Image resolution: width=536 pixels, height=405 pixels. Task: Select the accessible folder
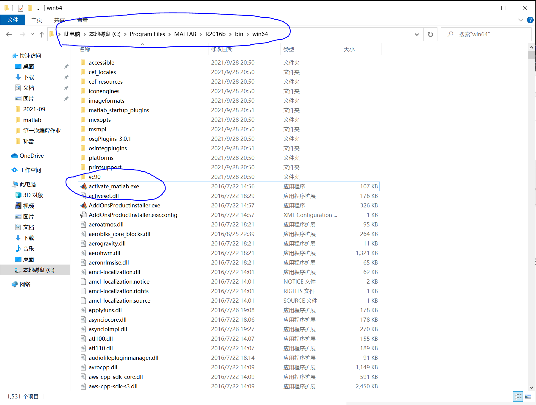click(x=101, y=63)
